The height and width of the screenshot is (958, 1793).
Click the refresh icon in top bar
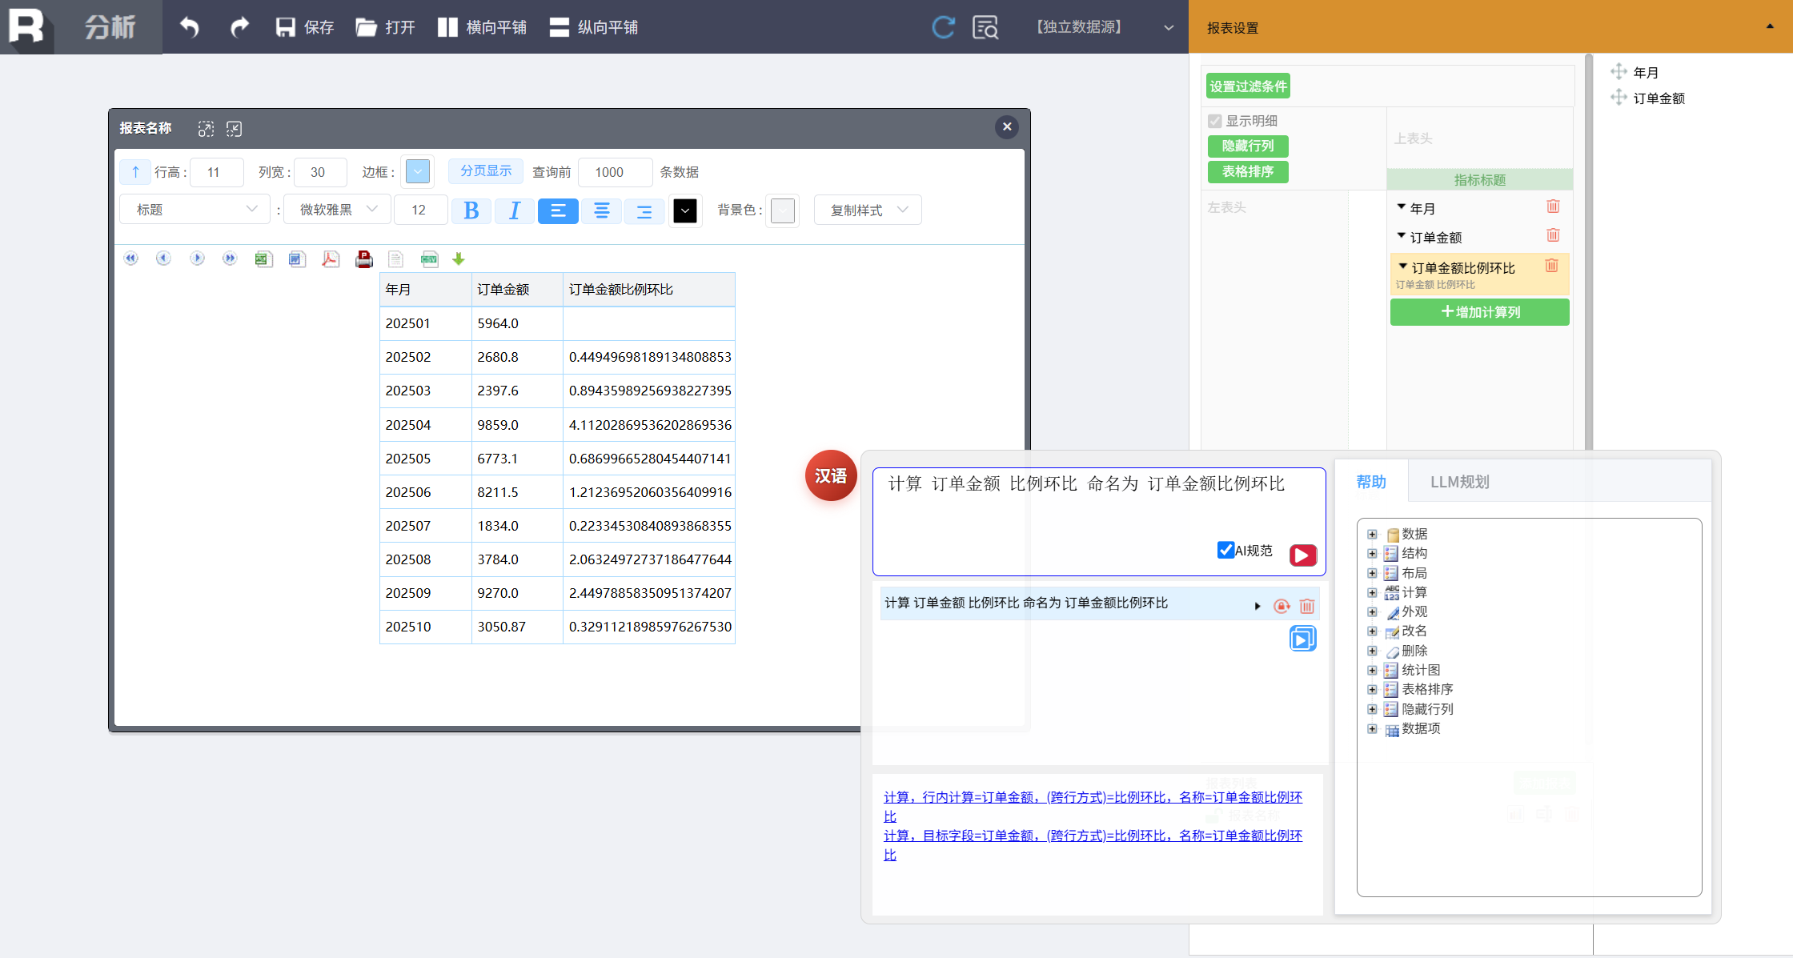point(944,27)
